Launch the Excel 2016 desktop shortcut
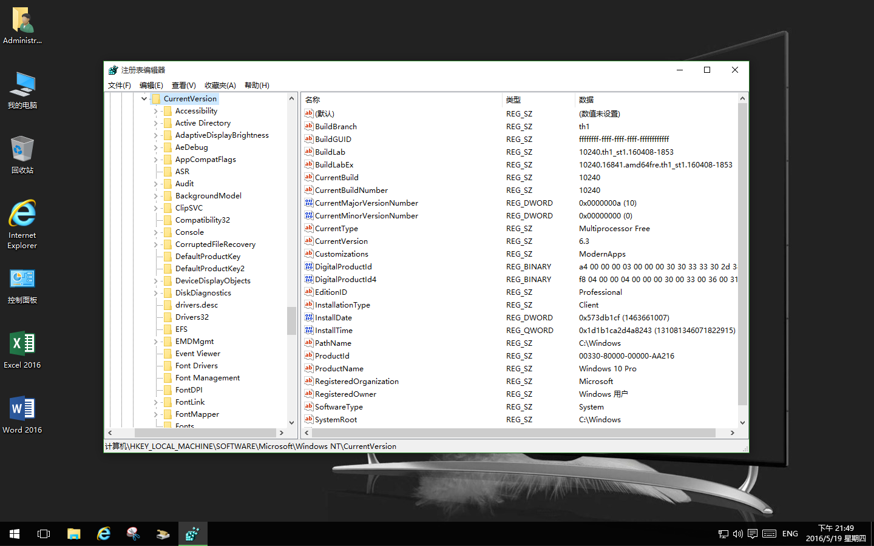874x546 pixels. click(22, 350)
